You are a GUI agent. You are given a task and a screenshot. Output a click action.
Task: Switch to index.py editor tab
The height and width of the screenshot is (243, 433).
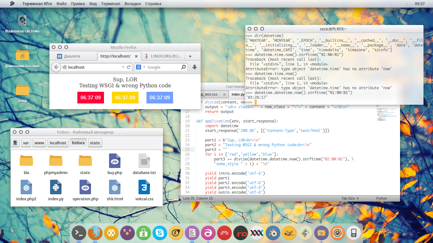[x=238, y=94]
